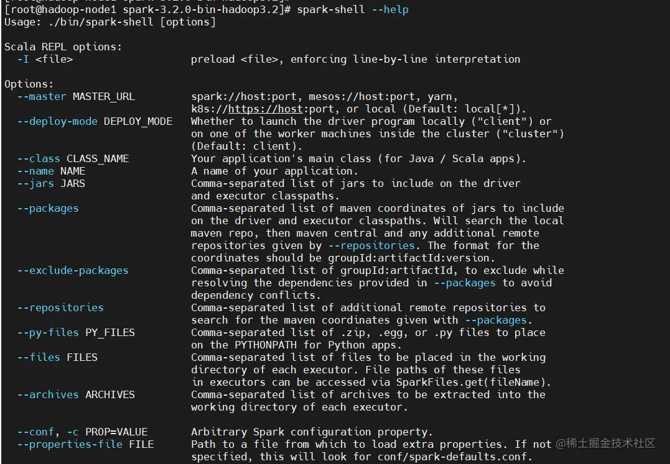Click the --deploy-mode option text

click(x=57, y=122)
